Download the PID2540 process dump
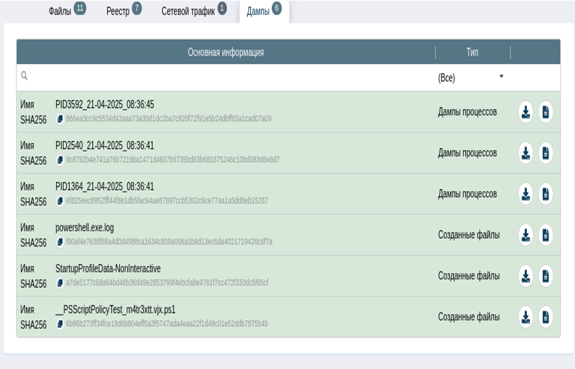This screenshot has height=369, width=575. [x=525, y=153]
